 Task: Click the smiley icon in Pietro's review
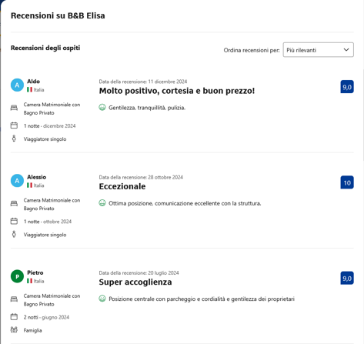point(102,299)
